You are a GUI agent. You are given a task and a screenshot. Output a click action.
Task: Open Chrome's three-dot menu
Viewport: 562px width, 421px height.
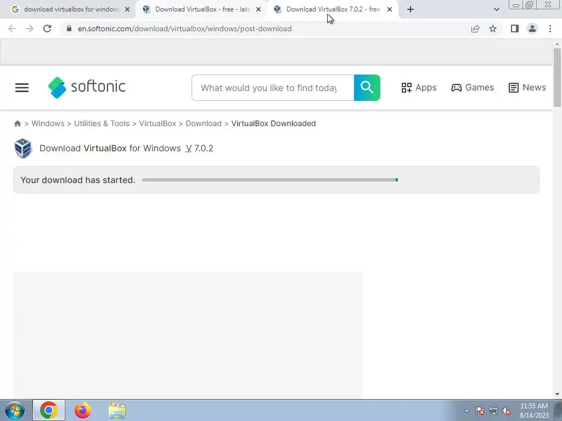click(550, 29)
